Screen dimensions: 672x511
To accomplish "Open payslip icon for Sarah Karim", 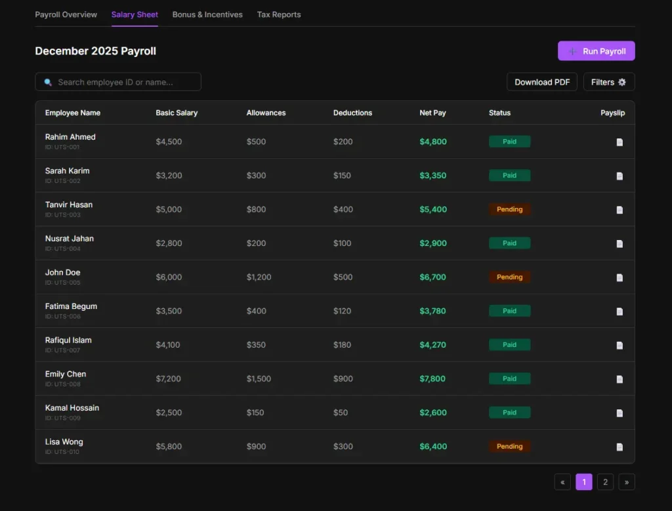I will 619,176.
